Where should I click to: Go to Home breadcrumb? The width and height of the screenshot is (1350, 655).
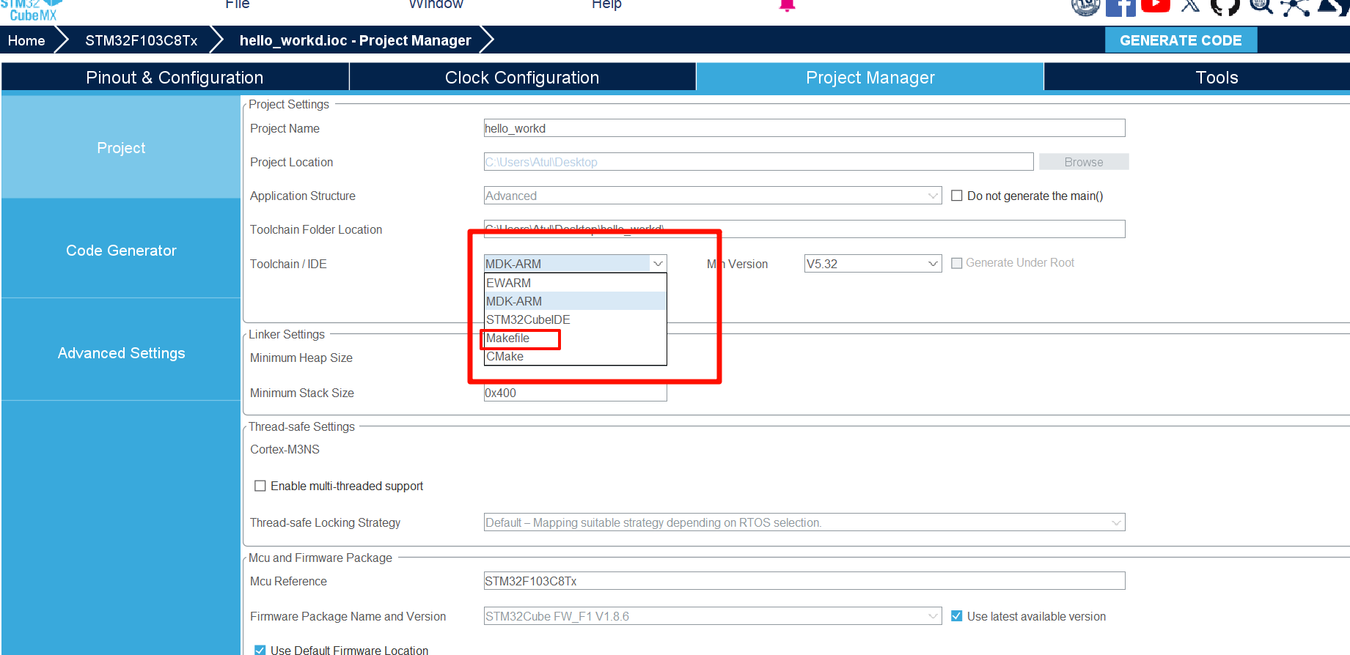pos(26,40)
